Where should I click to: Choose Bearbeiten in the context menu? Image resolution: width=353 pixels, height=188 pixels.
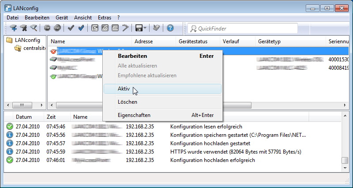coord(132,56)
